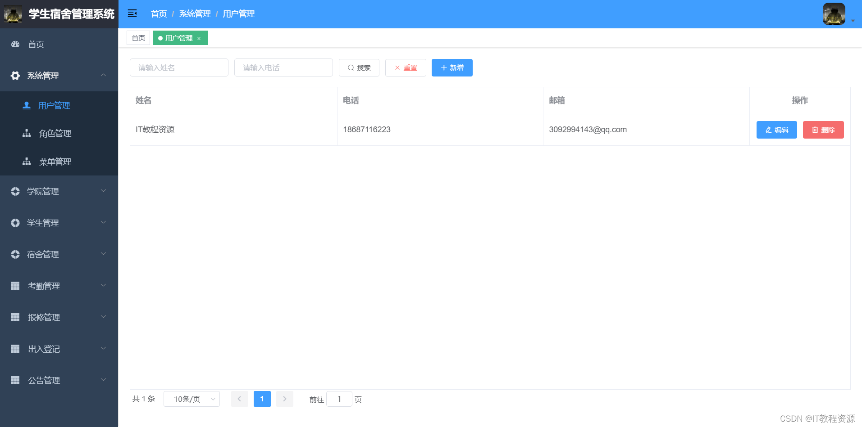Click 首页 in the breadcrumb
This screenshot has height=427, width=862.
click(159, 14)
